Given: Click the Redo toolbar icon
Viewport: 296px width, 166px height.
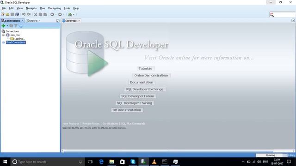Looking at the screenshot, I should click(29, 14).
